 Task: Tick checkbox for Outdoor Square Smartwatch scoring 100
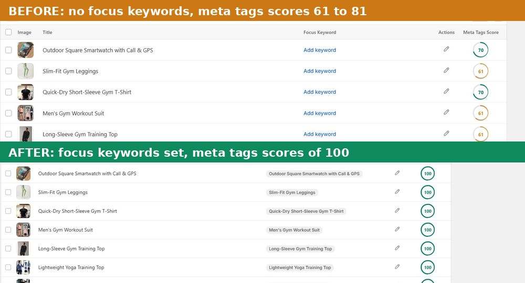(8, 173)
